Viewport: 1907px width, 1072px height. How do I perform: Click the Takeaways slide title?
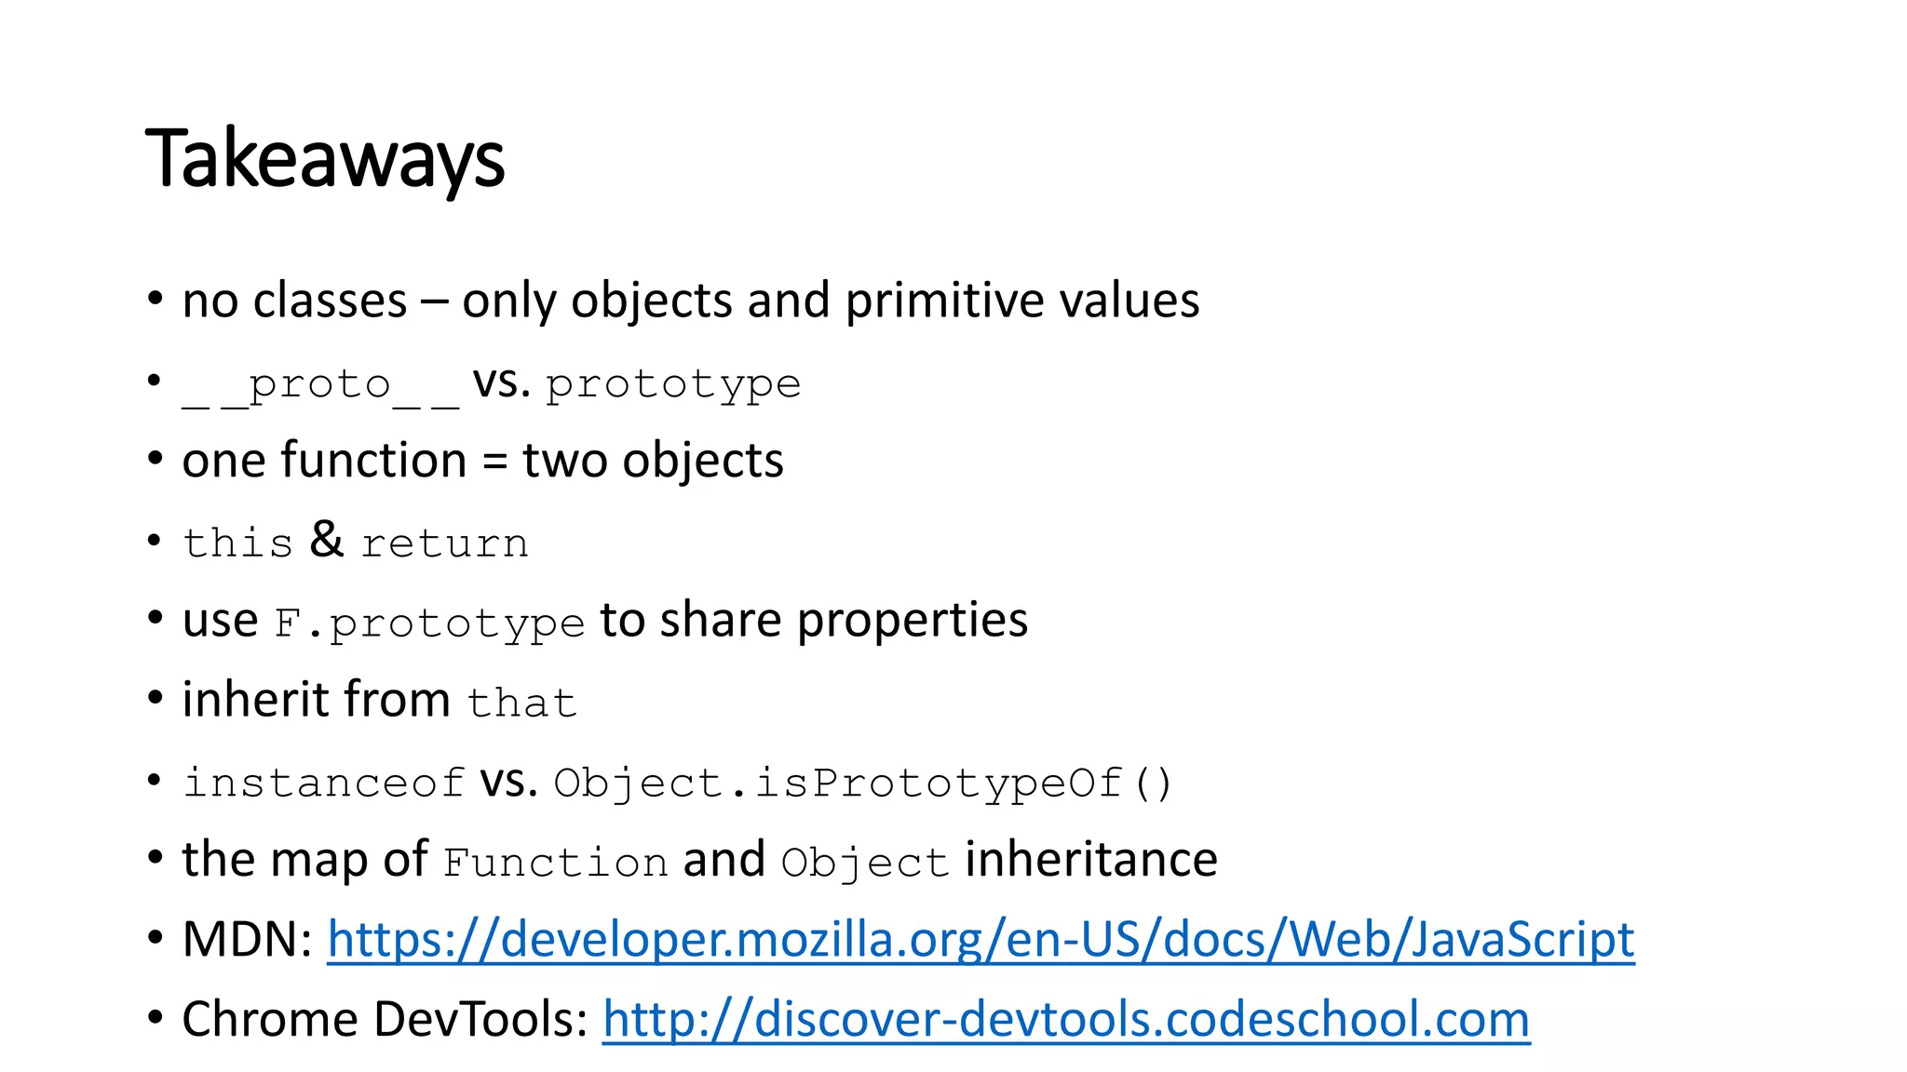[325, 159]
